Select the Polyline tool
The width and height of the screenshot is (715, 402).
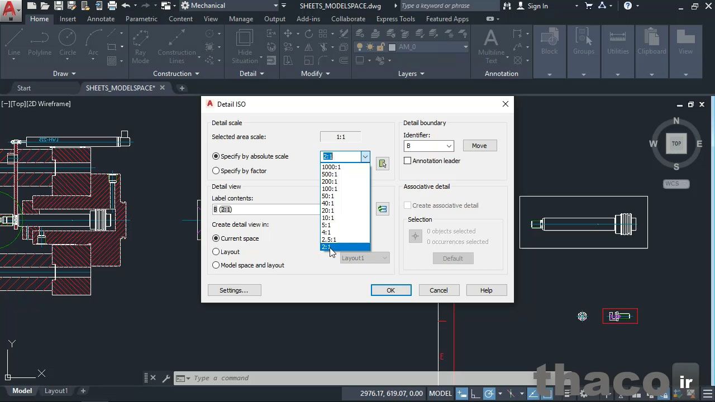point(40,43)
